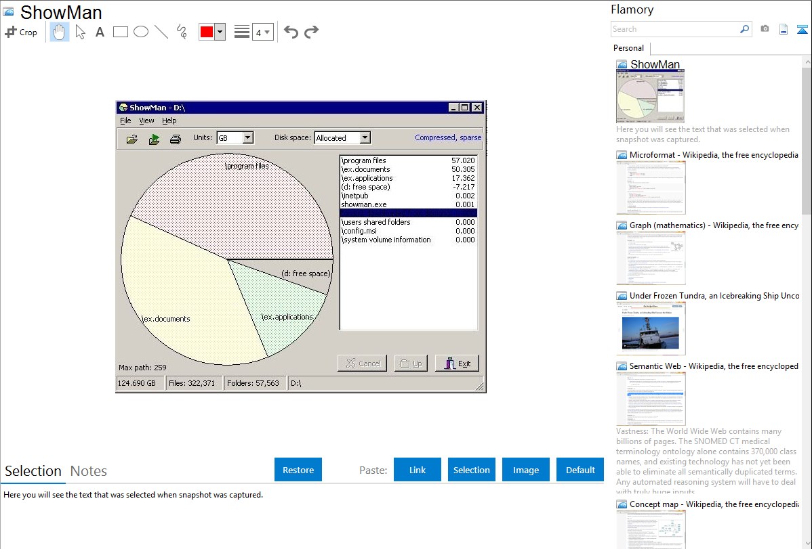Choose the arrow pointer tool
Screen dimensions: 812x549
[x=80, y=32]
